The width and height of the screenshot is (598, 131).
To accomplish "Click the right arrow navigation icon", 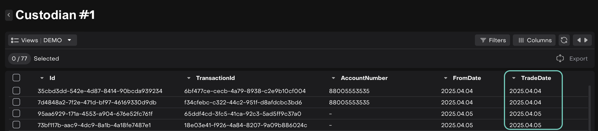I will pyautogui.click(x=586, y=40).
